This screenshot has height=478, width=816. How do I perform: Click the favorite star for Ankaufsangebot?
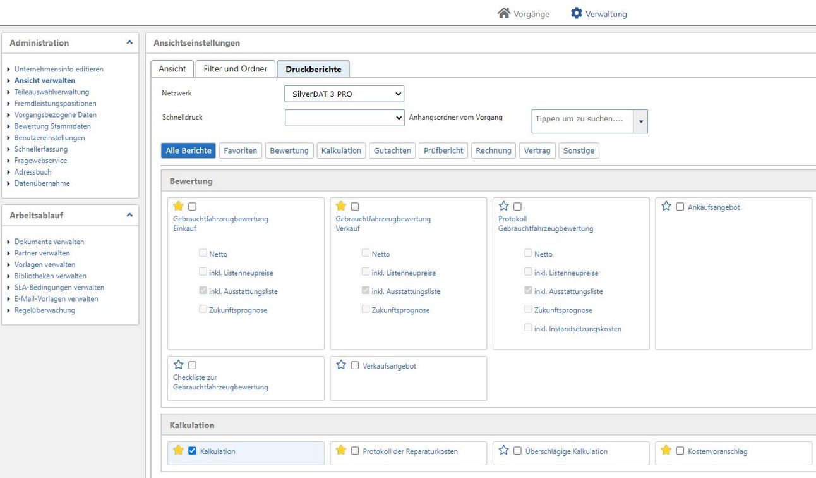(x=666, y=206)
